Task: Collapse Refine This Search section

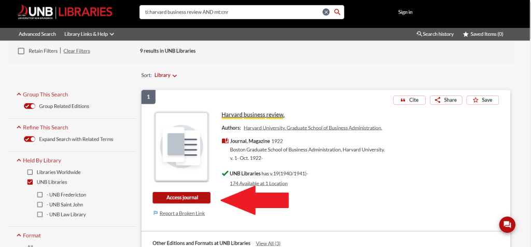Action: coord(43,128)
